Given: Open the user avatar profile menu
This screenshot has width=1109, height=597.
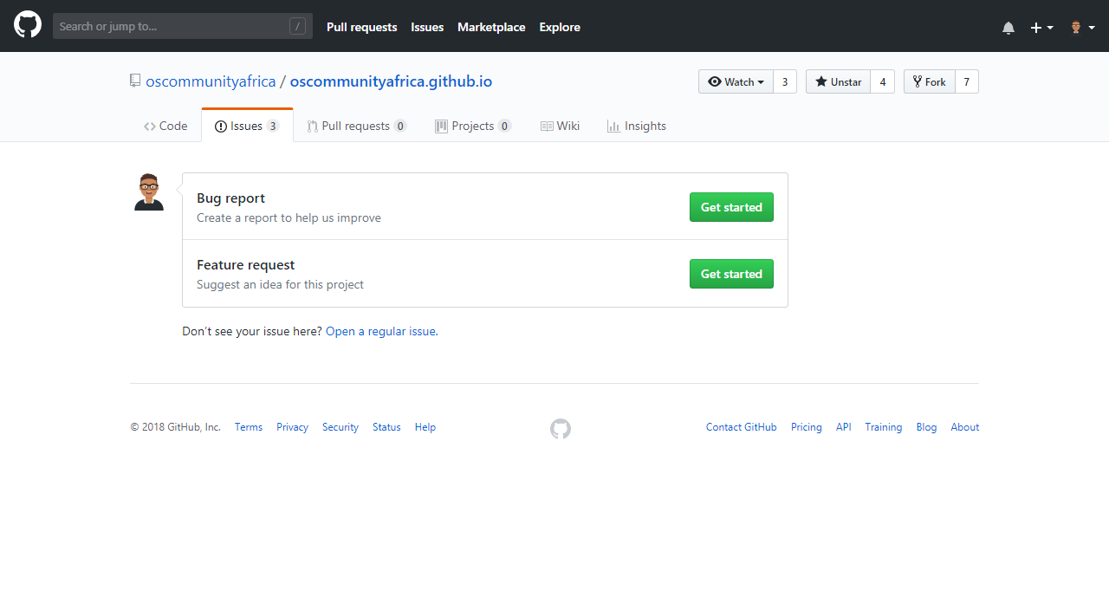Looking at the screenshot, I should (1082, 28).
